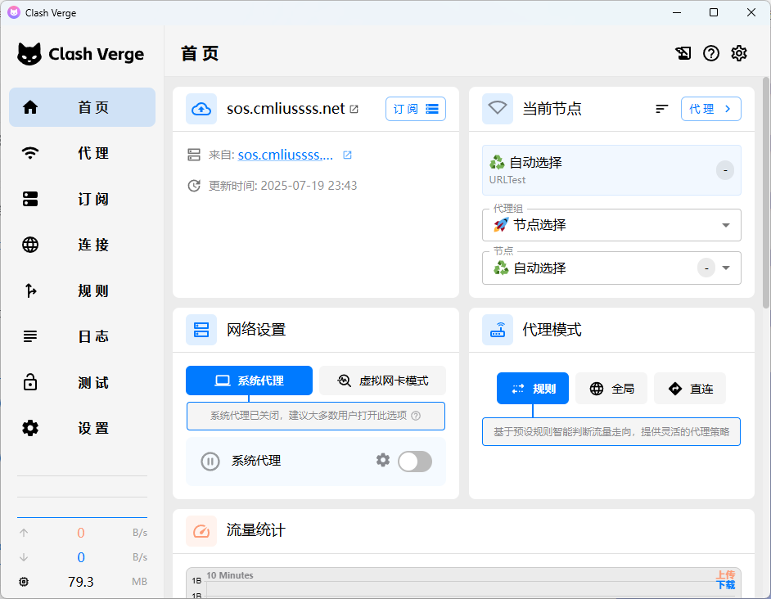Image resolution: width=771 pixels, height=599 pixels.
Task: Expand the 节点 自动选择 dropdown
Action: (611, 268)
